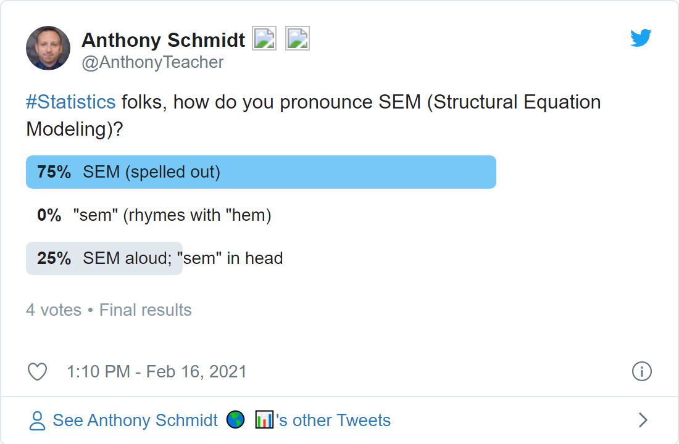Open Anthony Schmidt's profile photo
The height and width of the screenshot is (444, 679).
coord(48,48)
